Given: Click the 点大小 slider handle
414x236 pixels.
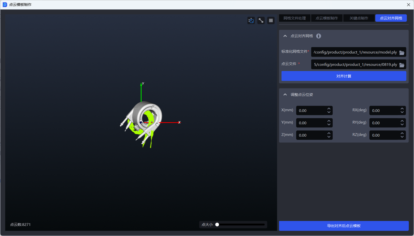Looking at the screenshot, I should pyautogui.click(x=217, y=225).
